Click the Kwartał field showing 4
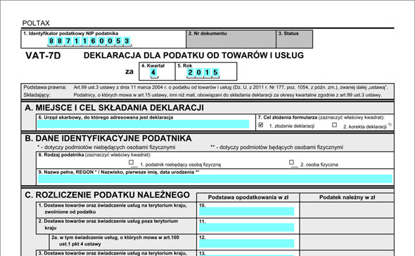 click(x=153, y=72)
